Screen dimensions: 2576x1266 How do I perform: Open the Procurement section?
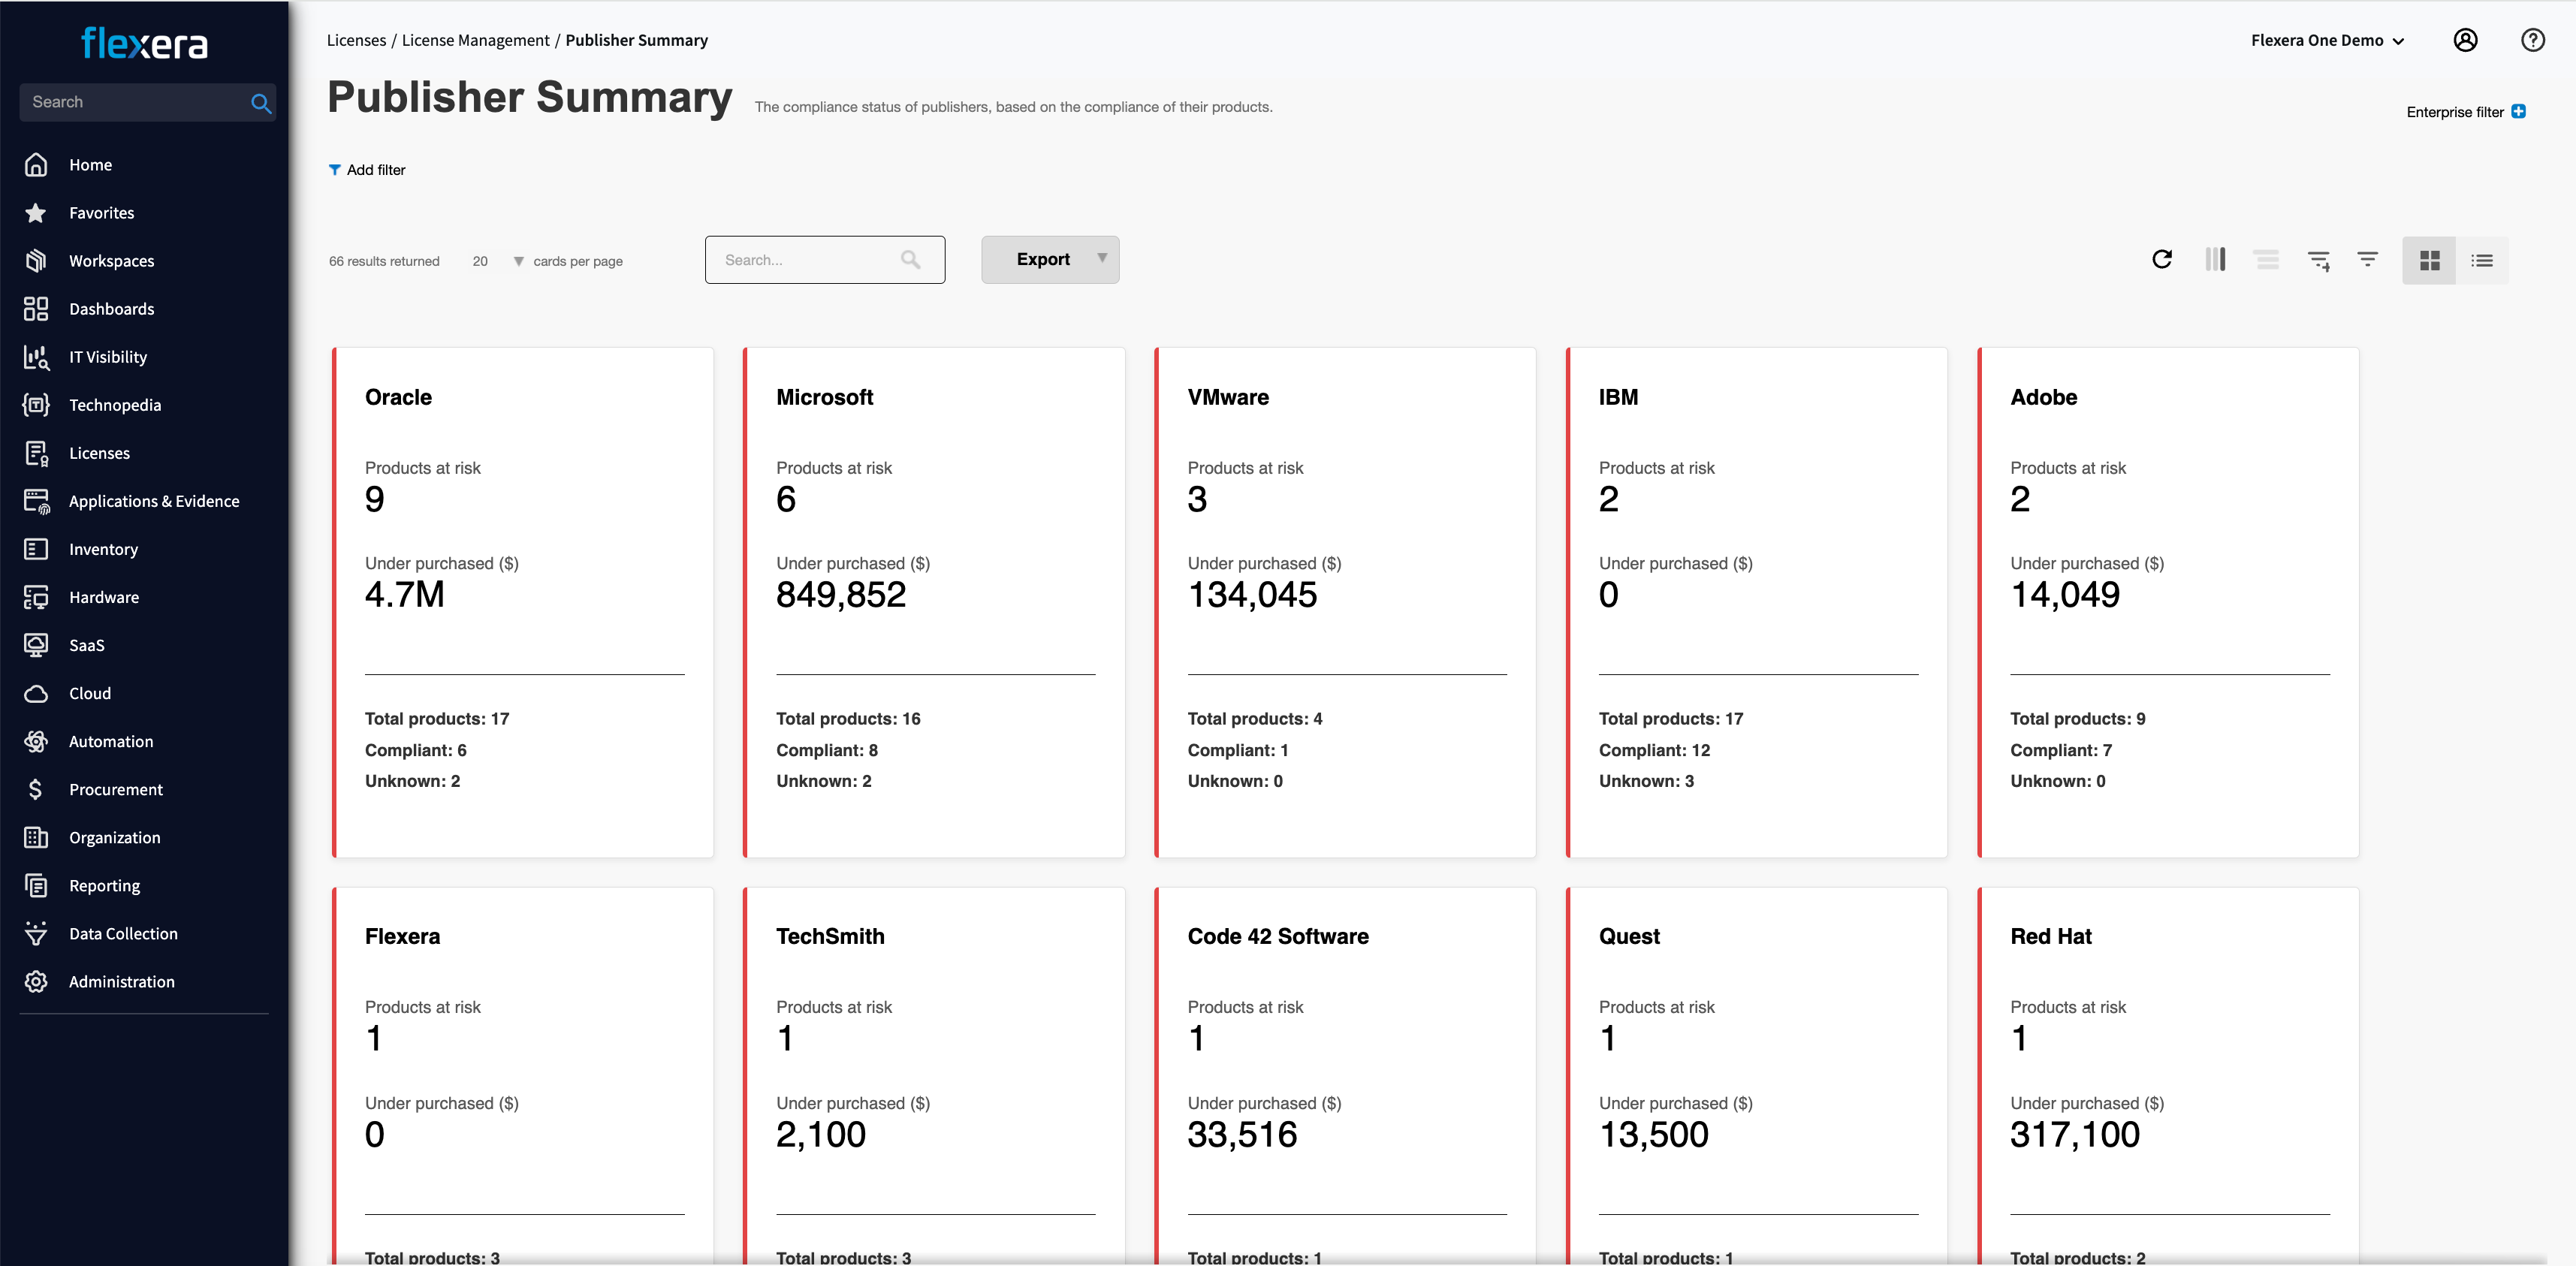pos(115,789)
